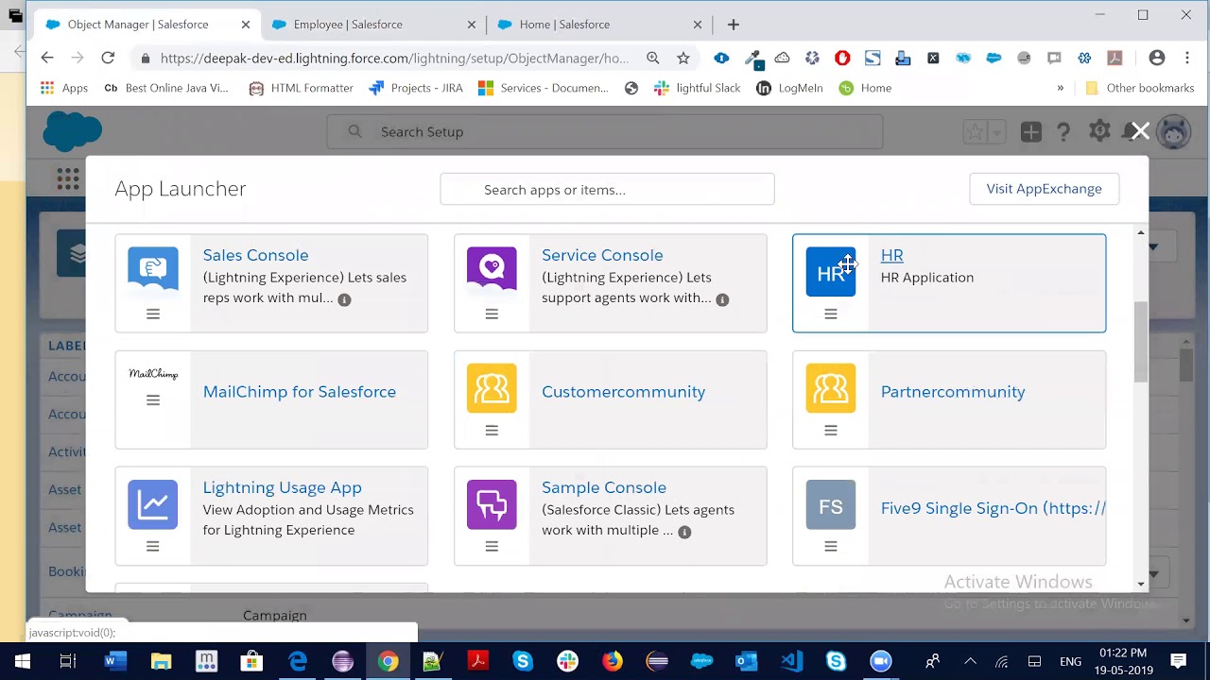Switch to the Employee | Salesforce tab
This screenshot has width=1210, height=680.
pyautogui.click(x=374, y=25)
